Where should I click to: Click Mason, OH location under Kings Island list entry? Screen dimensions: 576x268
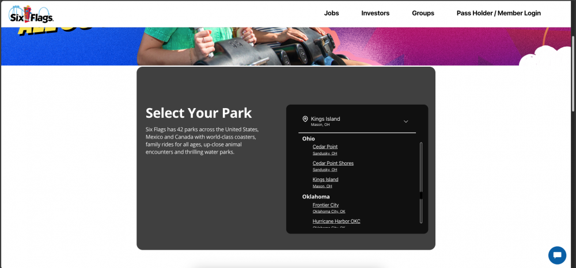(322, 186)
